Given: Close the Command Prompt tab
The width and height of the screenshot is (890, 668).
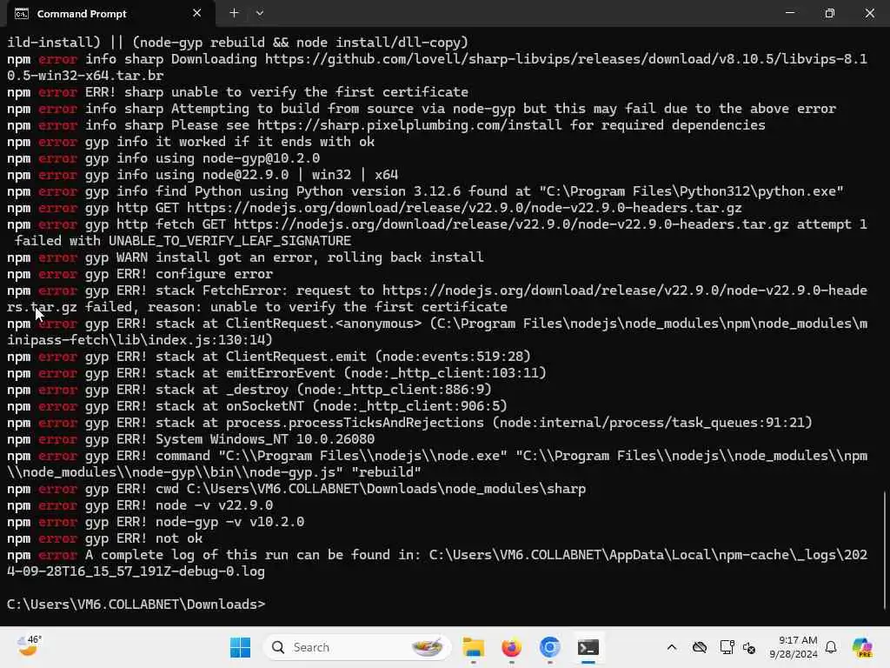Looking at the screenshot, I should pos(196,13).
